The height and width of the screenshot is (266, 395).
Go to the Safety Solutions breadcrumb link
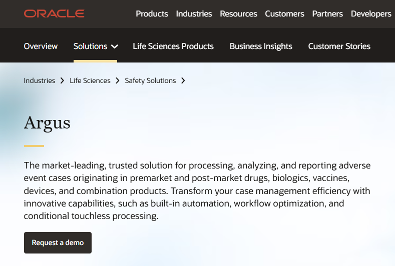tap(150, 80)
